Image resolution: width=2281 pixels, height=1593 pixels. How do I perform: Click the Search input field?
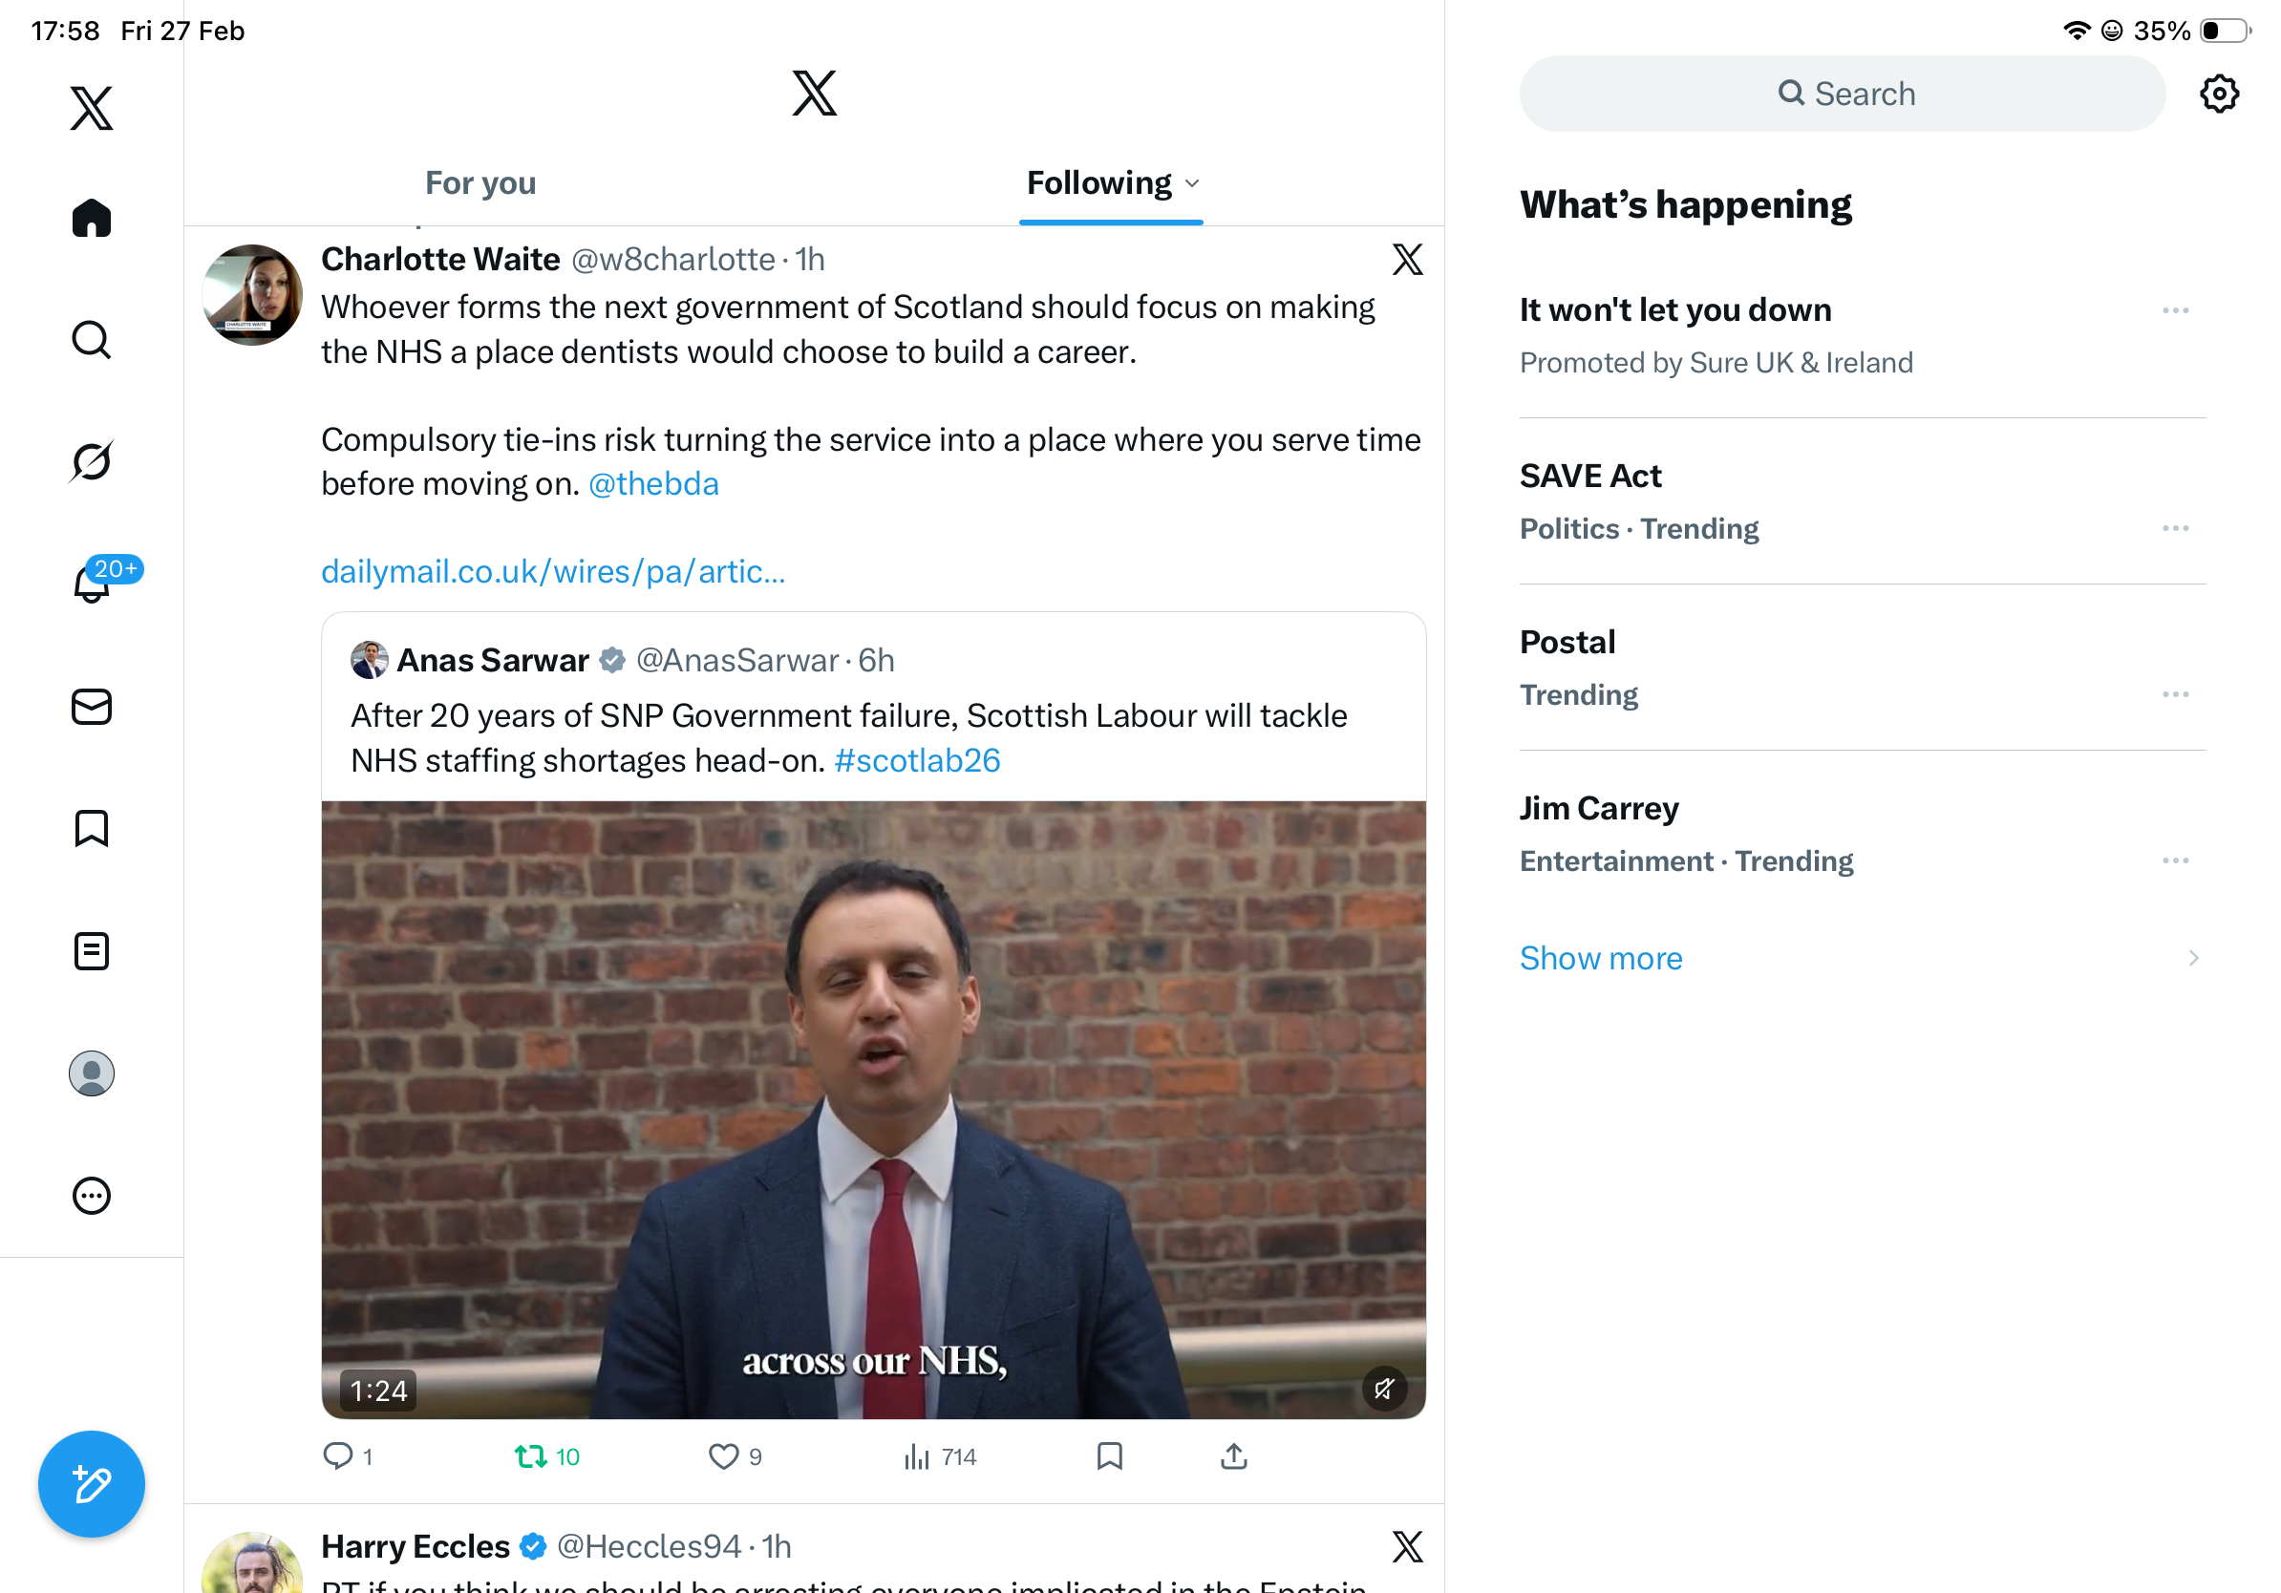pyautogui.click(x=1841, y=95)
